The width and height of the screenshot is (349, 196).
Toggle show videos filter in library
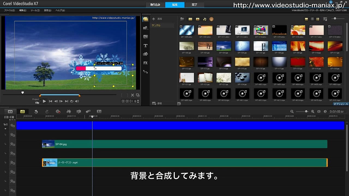[x=190, y=19]
